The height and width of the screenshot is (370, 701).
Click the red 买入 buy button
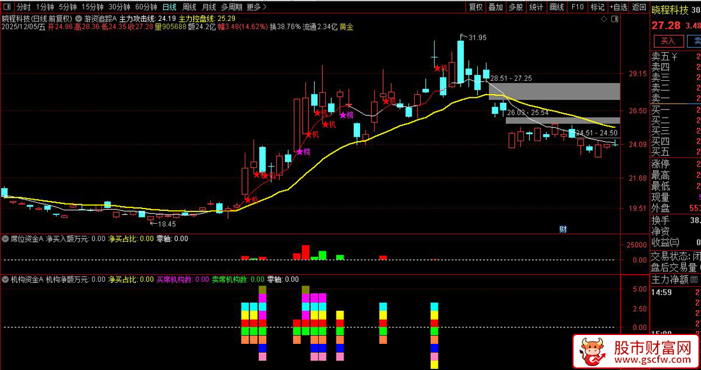tap(668, 41)
